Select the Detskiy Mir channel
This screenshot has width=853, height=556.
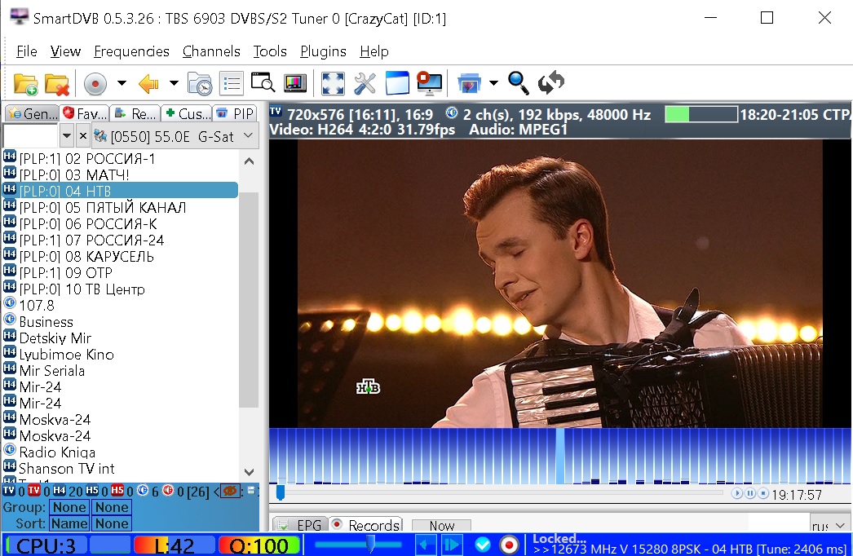pyautogui.click(x=120, y=338)
